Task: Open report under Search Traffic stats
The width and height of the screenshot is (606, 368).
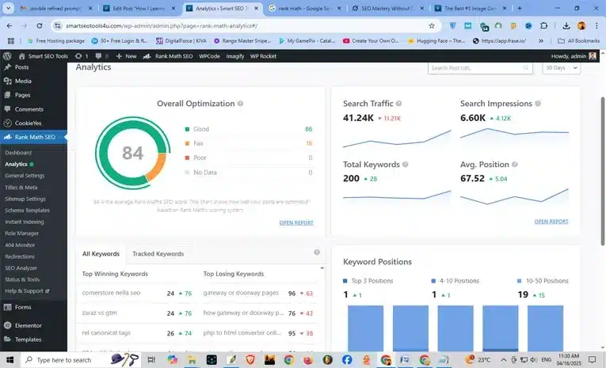Action: [x=551, y=222]
